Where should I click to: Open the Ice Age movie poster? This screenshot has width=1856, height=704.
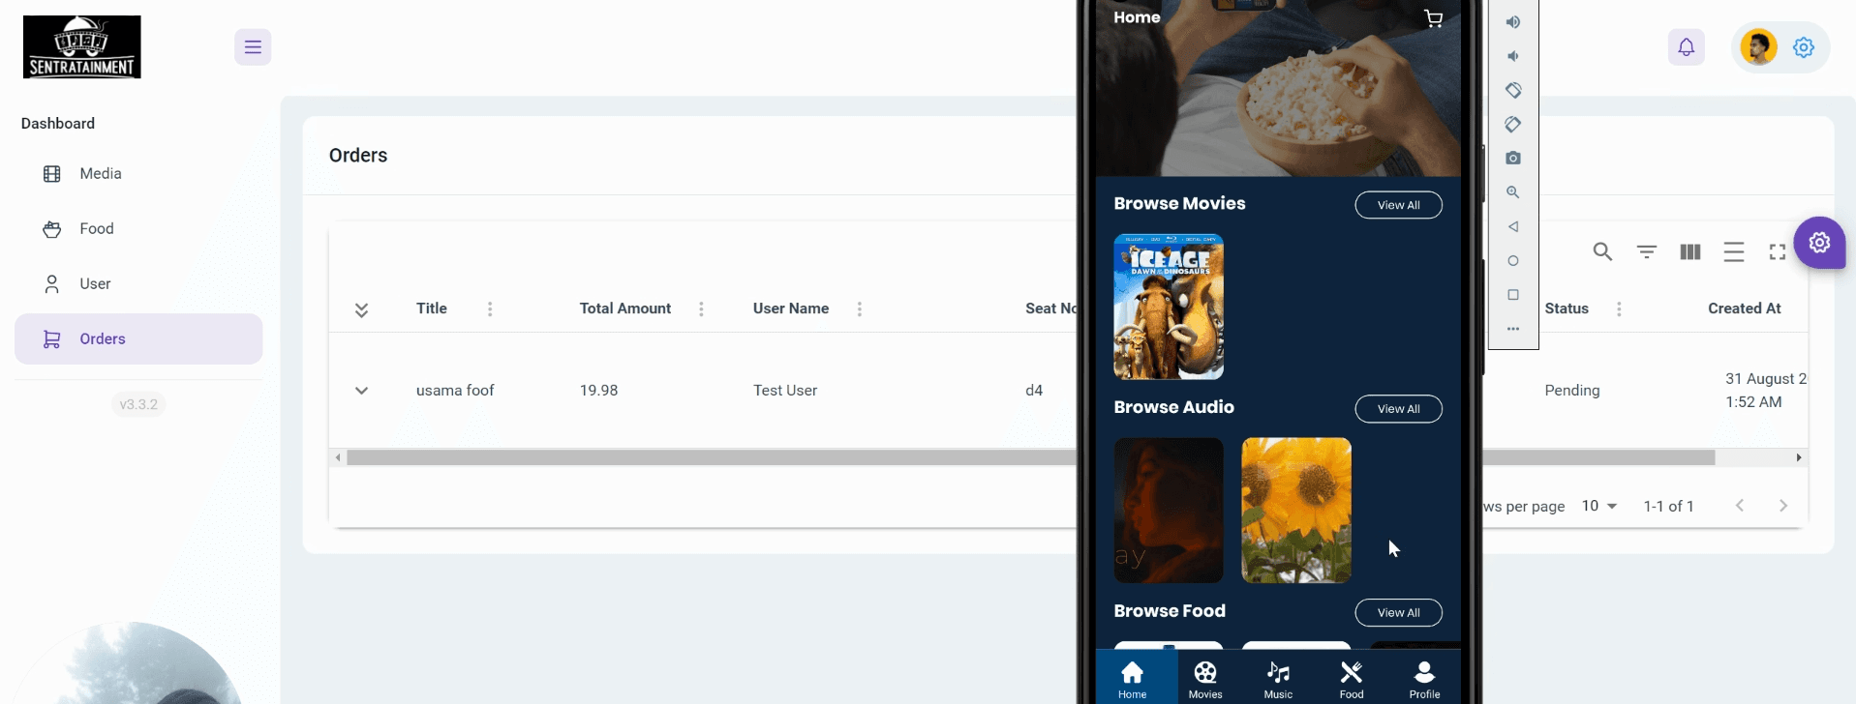click(x=1169, y=307)
